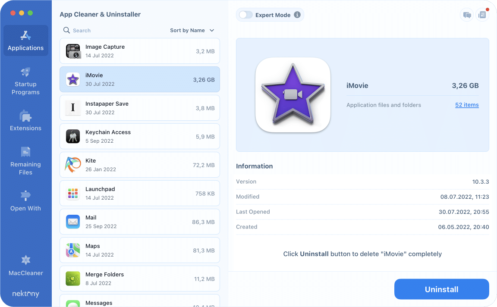Click the Image Capture app icon
Image resolution: width=497 pixels, height=307 pixels.
click(x=73, y=51)
